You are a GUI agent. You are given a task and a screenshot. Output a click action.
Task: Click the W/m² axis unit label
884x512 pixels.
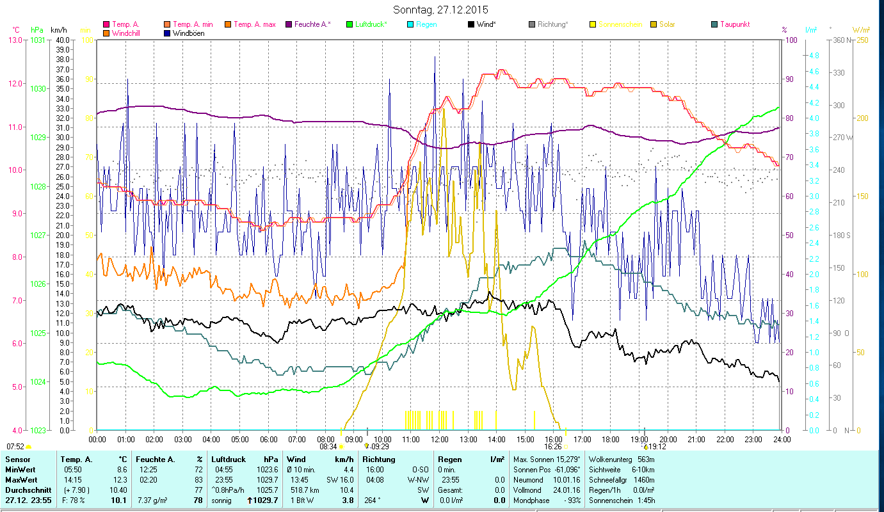click(x=860, y=30)
